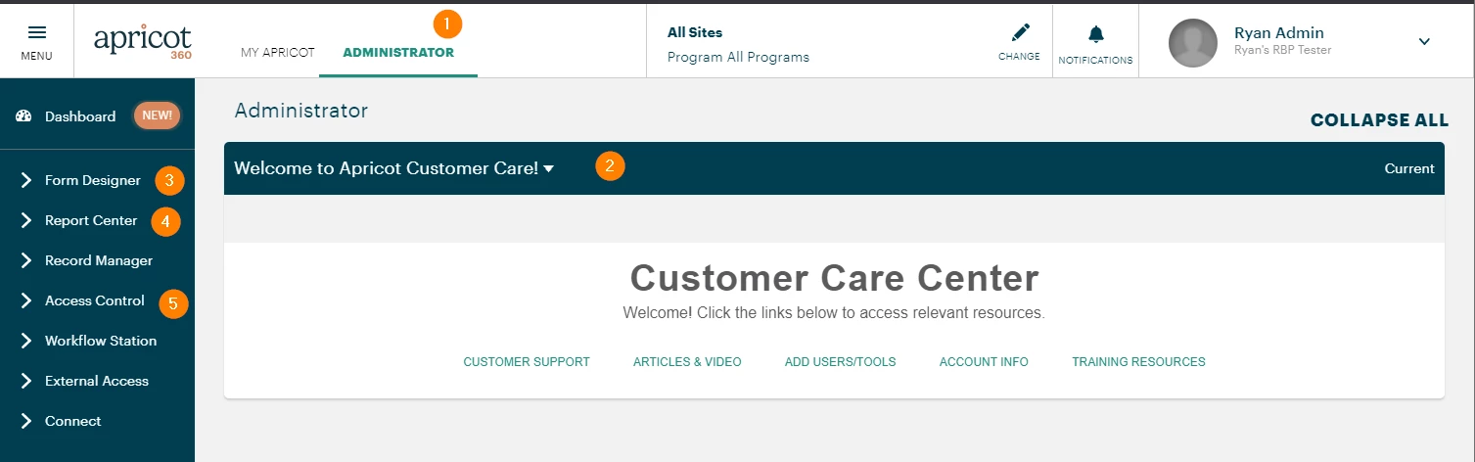Image resolution: width=1475 pixels, height=462 pixels.
Task: Open the CUSTOMER SUPPORT link
Action: 527,362
